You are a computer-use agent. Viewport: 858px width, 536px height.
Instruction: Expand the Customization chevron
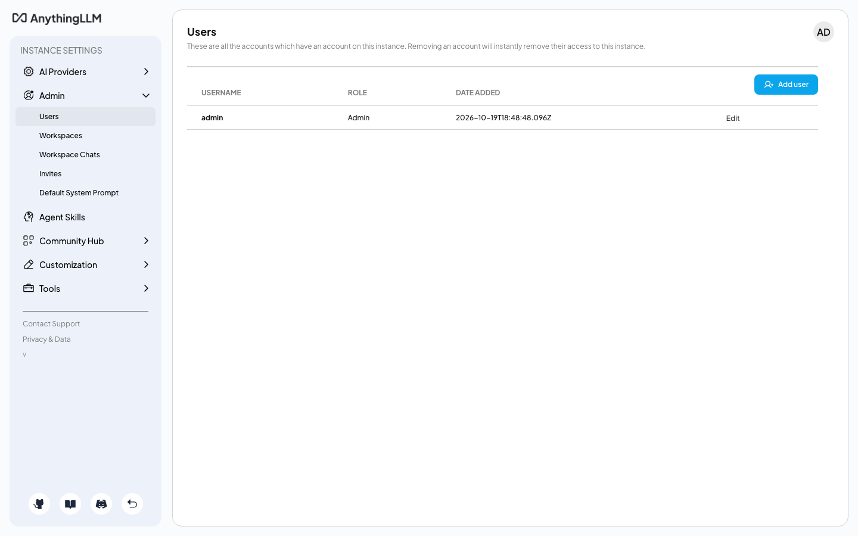pos(146,264)
